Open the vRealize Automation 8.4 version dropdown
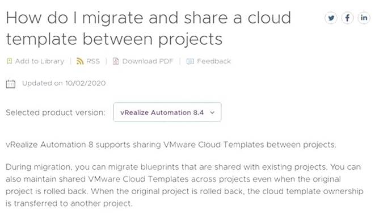 167,112
